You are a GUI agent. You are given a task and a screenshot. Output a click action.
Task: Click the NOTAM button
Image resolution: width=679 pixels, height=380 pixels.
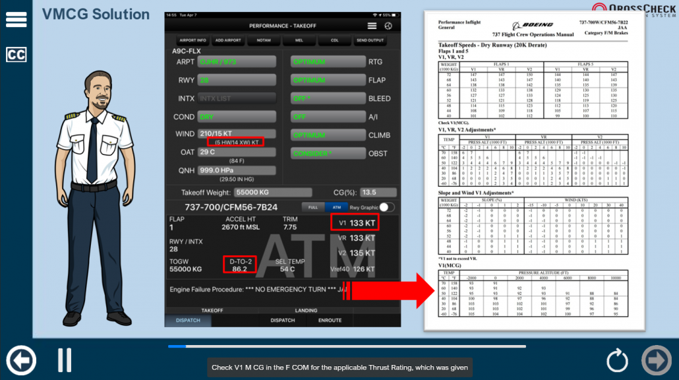click(264, 40)
